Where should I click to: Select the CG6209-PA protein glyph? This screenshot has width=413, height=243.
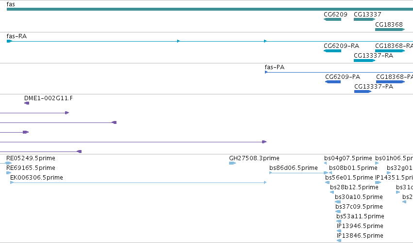(x=333, y=82)
